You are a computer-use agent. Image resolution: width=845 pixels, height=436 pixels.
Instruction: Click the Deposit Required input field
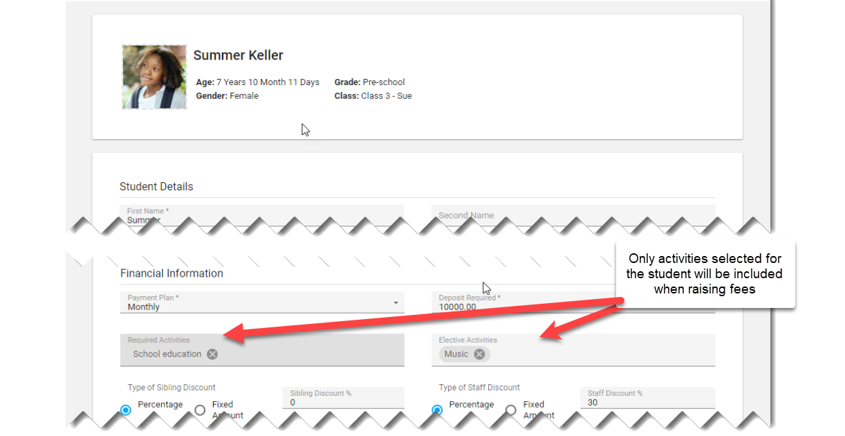click(526, 307)
